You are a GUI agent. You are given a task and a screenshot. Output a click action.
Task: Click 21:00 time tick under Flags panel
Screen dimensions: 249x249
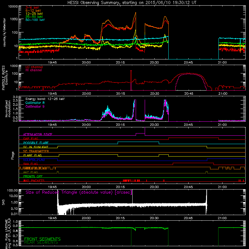[x=222, y=187]
